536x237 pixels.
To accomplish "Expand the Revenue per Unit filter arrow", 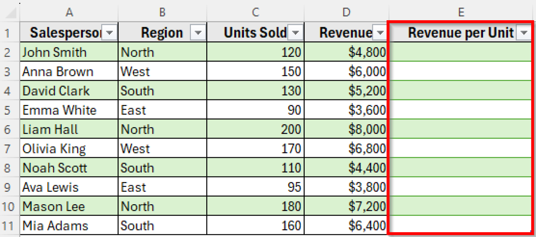I will coord(524,33).
